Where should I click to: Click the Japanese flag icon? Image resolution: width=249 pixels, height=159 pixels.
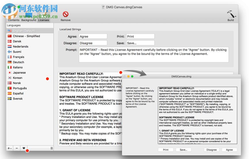[x=10, y=72]
